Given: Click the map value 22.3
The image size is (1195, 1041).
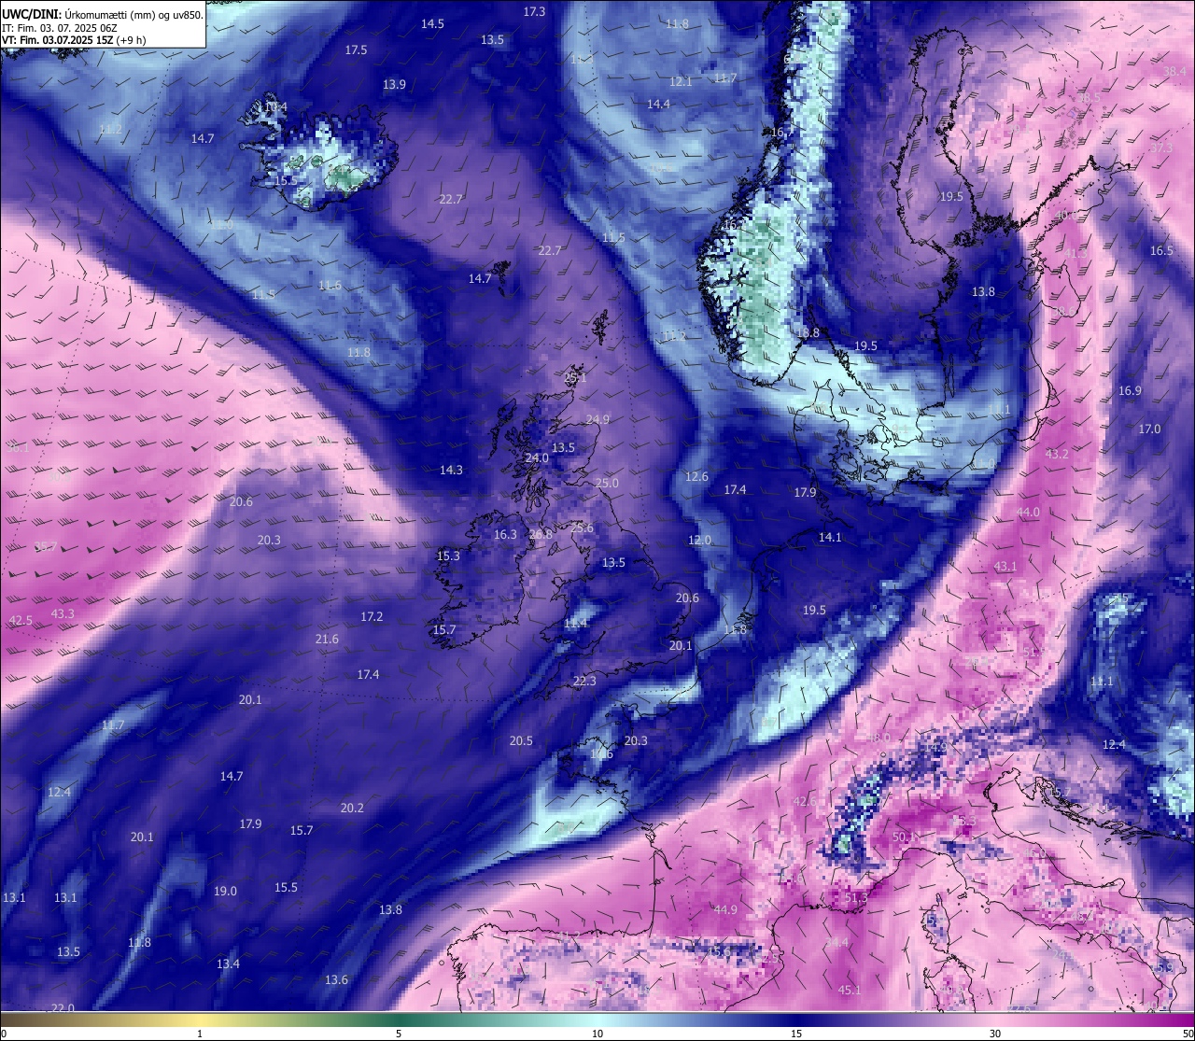Looking at the screenshot, I should pyautogui.click(x=584, y=681).
